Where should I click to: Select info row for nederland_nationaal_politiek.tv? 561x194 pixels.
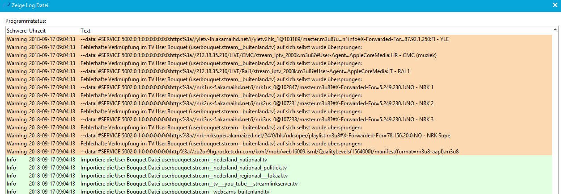(183, 168)
